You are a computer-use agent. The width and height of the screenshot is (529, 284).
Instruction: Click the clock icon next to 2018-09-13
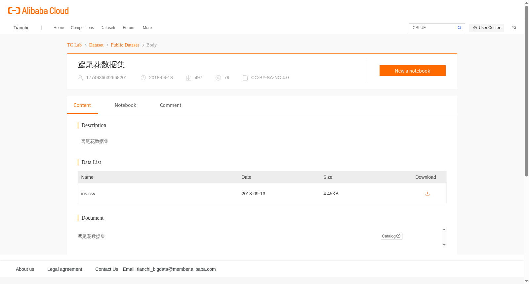pos(143,78)
